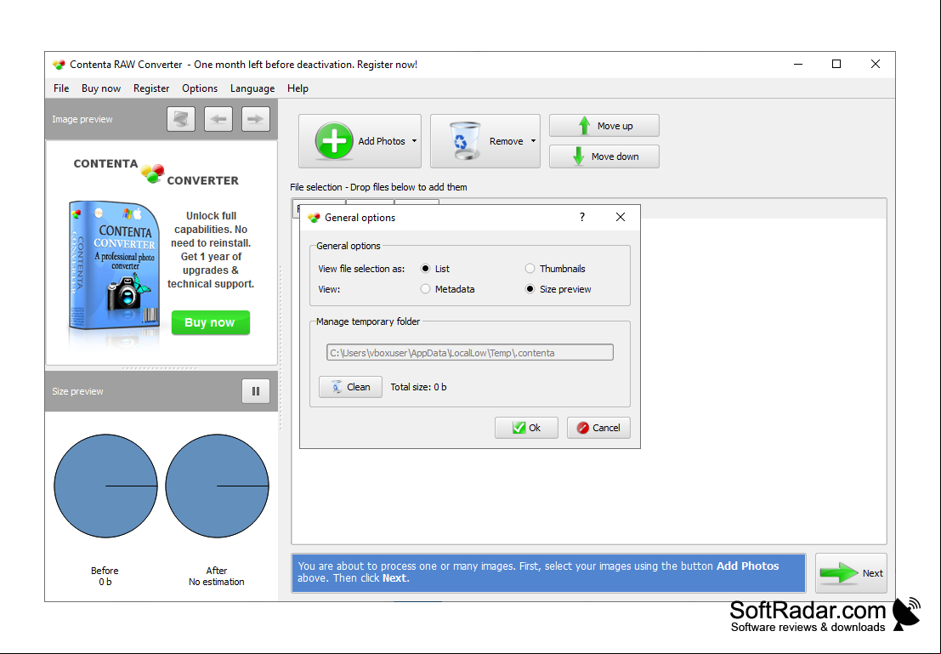The height and width of the screenshot is (654, 941).
Task: Go to previous image with left arrow
Action: pos(218,119)
